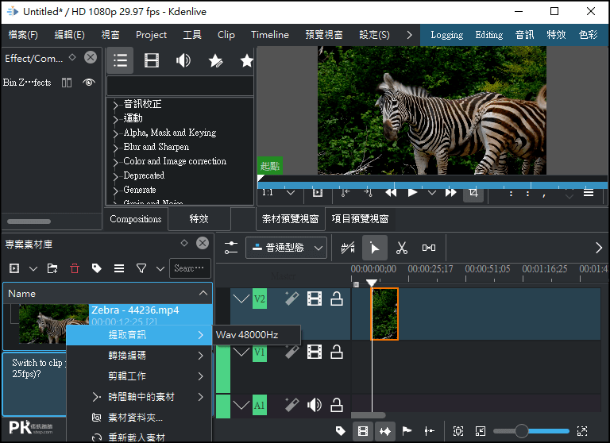Focus the effects search field
This screenshot has height=443, width=610.
coord(180,86)
